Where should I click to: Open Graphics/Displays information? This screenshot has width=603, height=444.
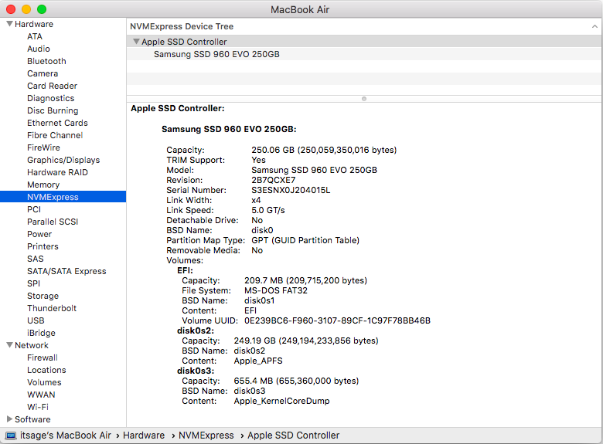click(x=63, y=160)
